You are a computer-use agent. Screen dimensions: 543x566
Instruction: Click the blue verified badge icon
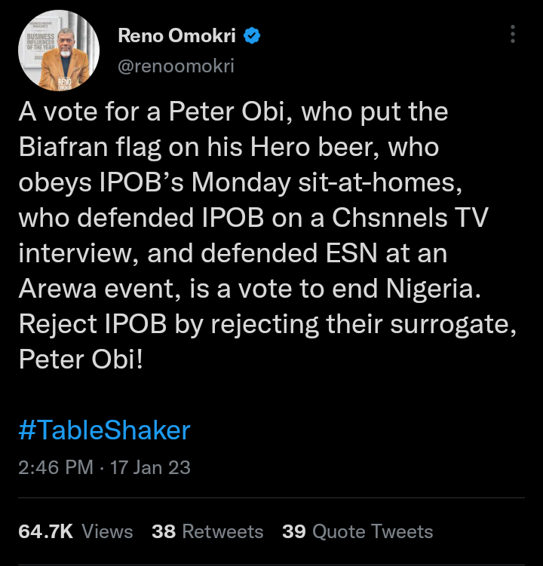click(x=252, y=35)
